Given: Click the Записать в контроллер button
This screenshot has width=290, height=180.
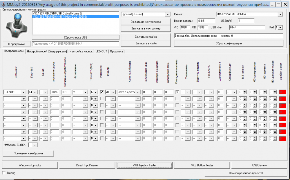Looking at the screenshot, I should pyautogui.click(x=146, y=28).
